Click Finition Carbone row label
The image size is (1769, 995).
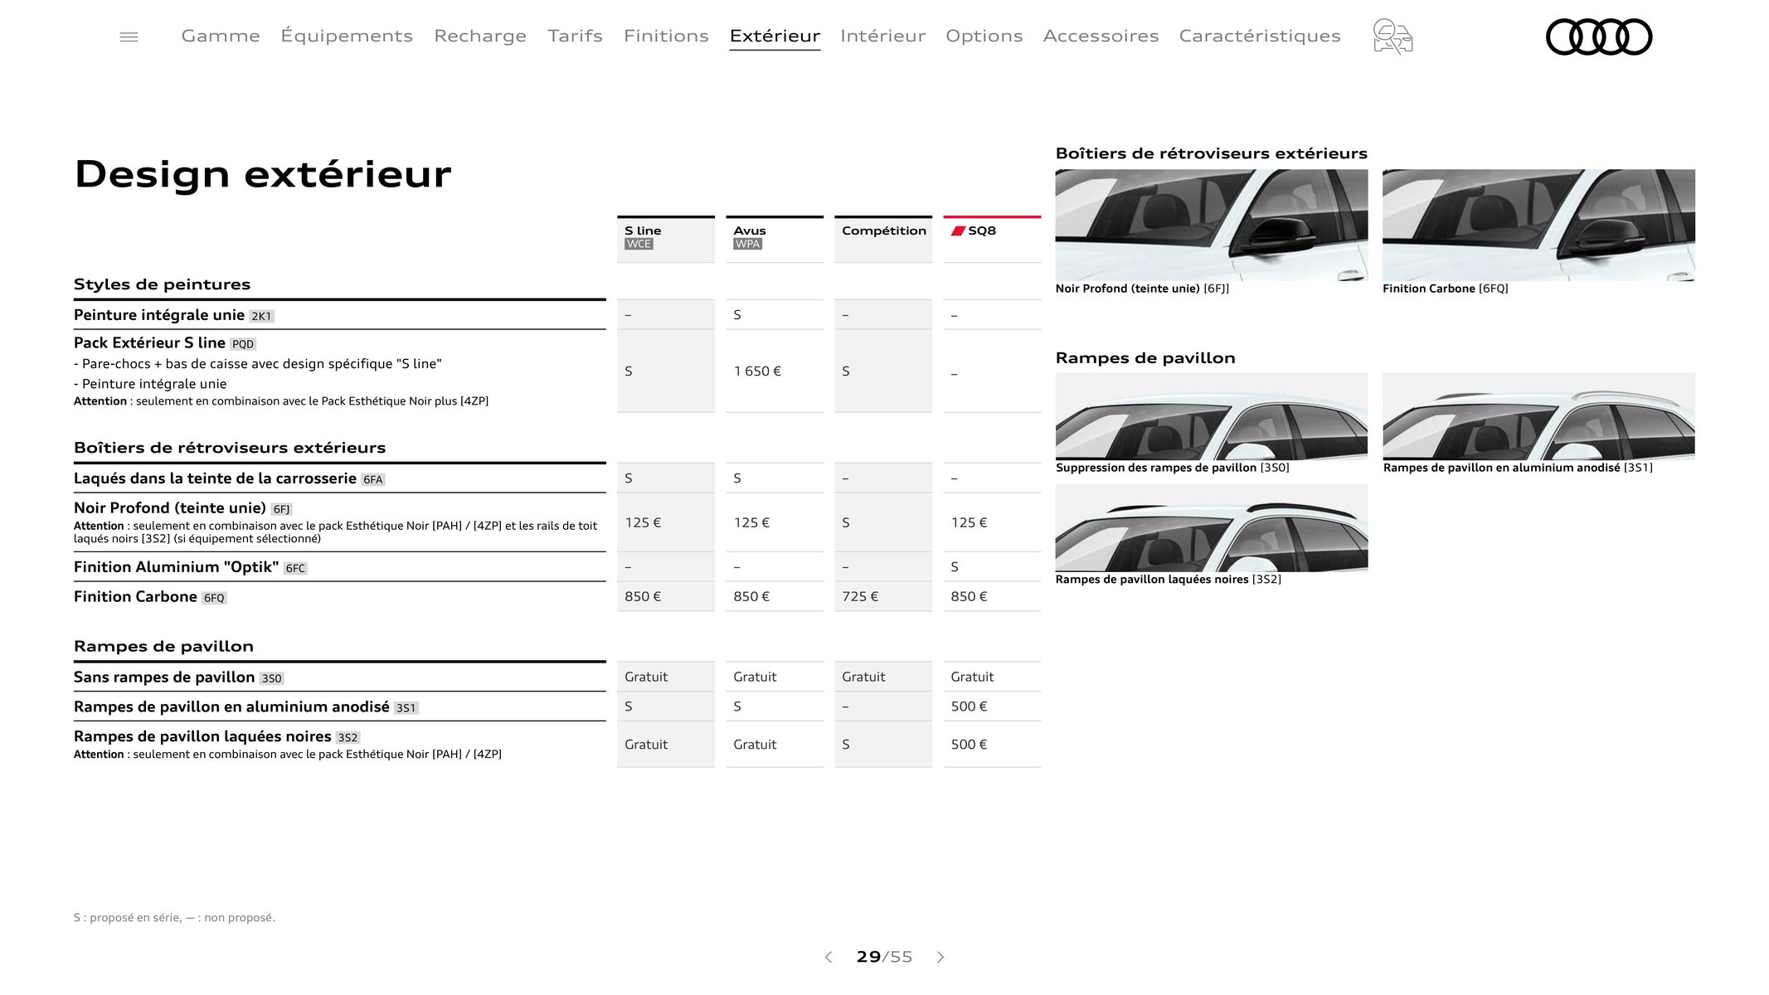point(135,597)
